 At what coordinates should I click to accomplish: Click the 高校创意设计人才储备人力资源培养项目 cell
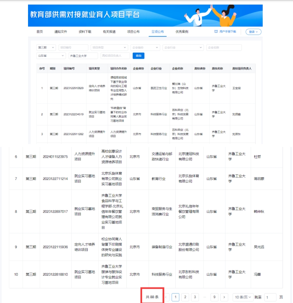click(x=112, y=156)
